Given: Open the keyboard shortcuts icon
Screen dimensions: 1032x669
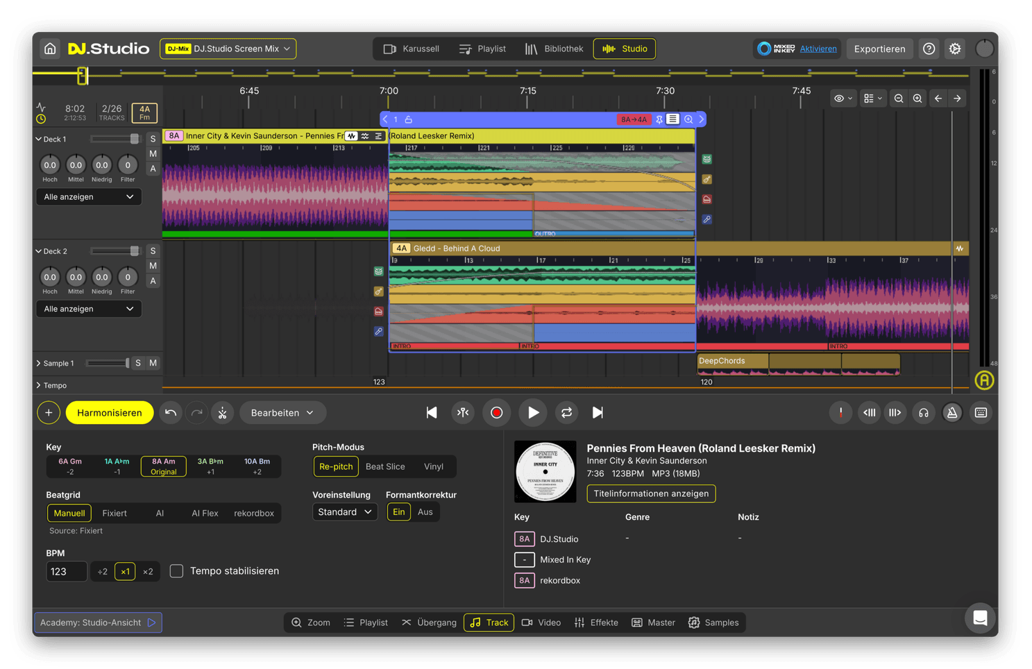Looking at the screenshot, I should (981, 413).
